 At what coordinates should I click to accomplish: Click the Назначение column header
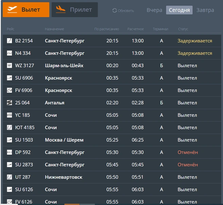tap(54, 29)
